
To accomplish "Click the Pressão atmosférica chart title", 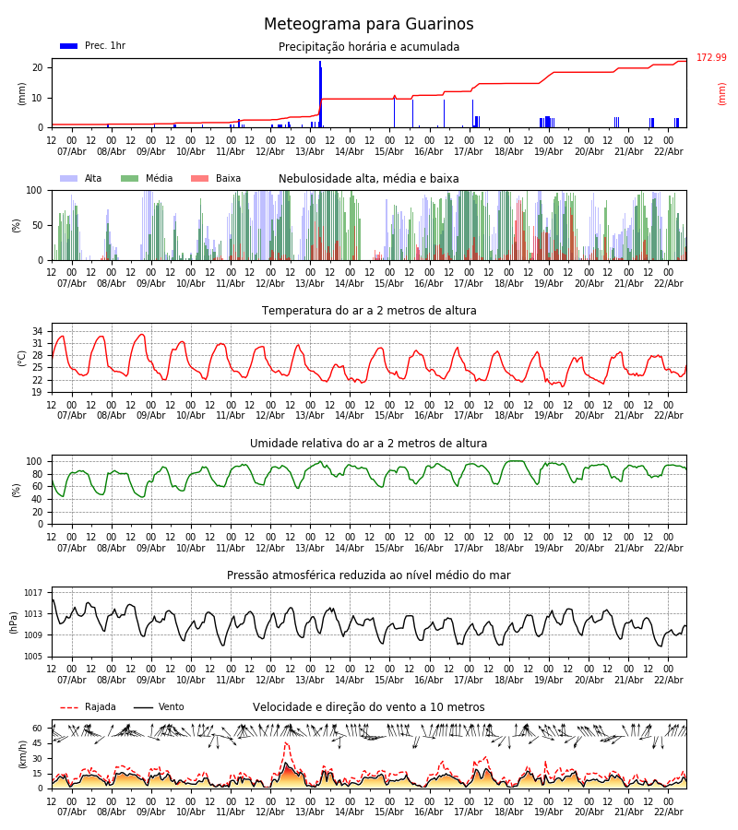I will click(369, 575).
